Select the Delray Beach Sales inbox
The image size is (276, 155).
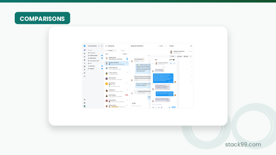[95, 61]
